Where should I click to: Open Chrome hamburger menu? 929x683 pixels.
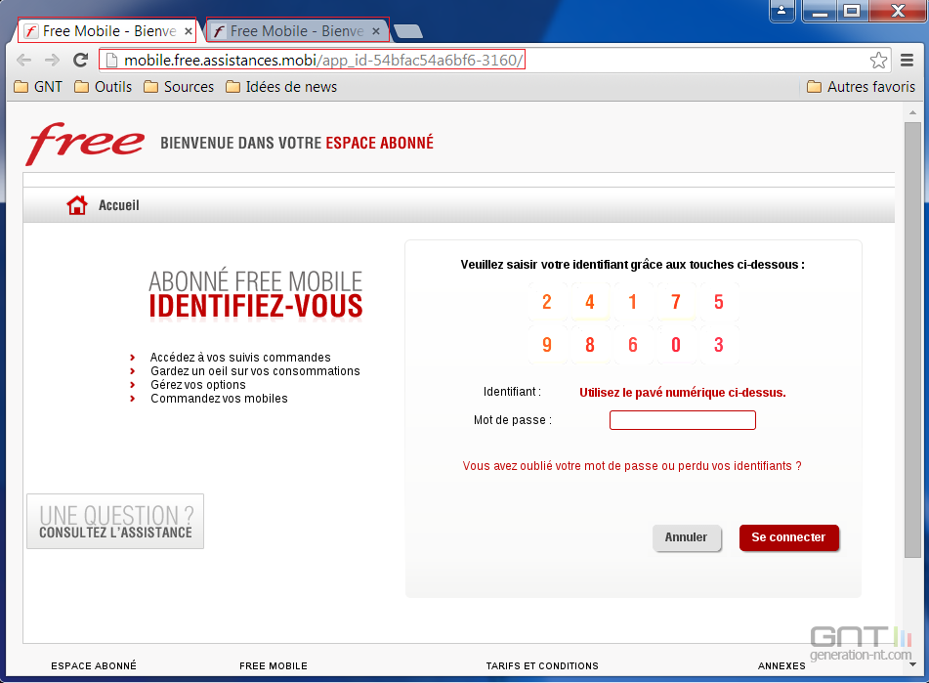click(907, 60)
